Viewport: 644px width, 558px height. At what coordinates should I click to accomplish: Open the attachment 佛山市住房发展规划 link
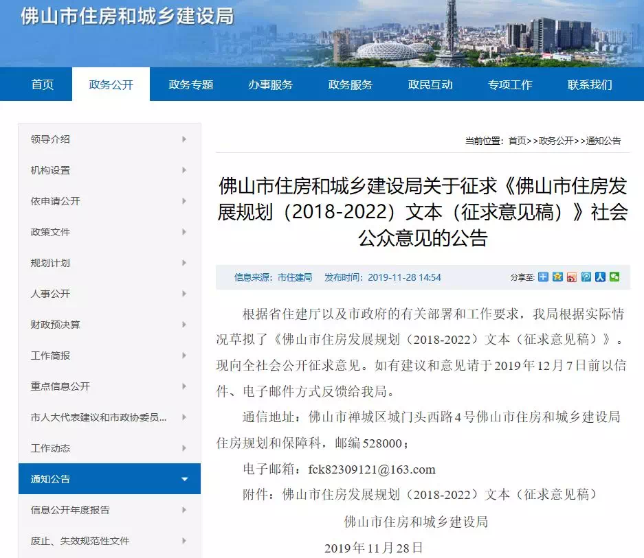click(x=439, y=494)
